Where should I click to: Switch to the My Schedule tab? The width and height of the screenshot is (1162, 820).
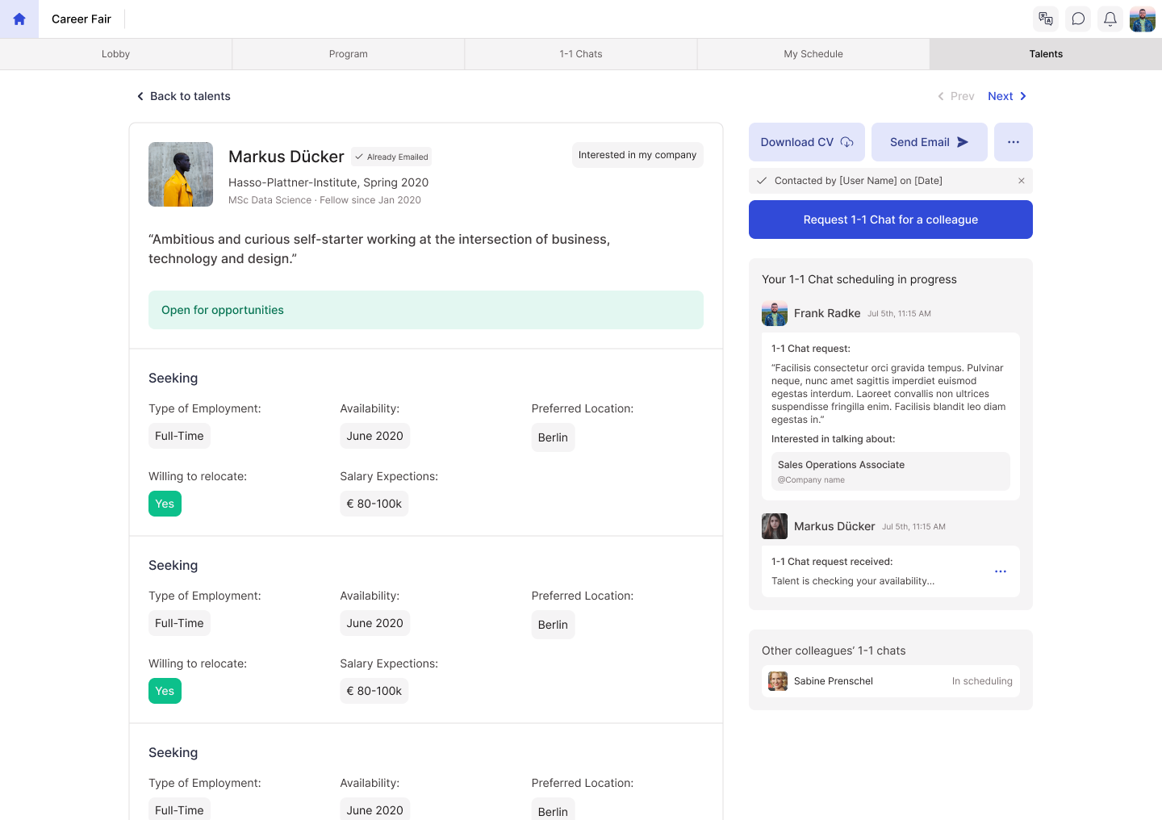(x=813, y=54)
